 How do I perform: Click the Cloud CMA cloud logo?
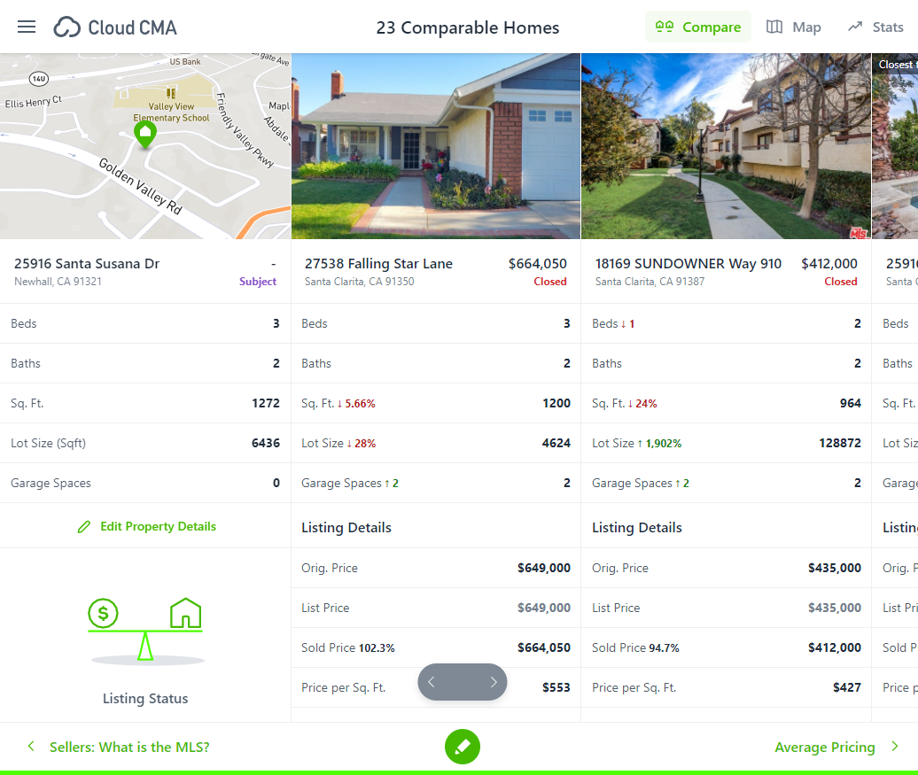[66, 27]
